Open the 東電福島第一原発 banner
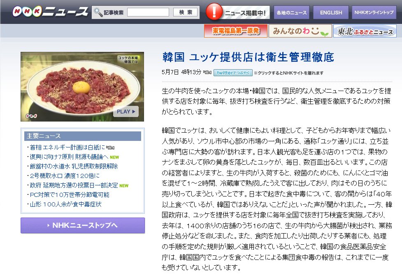This screenshot has height=276, width=402. pyautogui.click(x=236, y=31)
